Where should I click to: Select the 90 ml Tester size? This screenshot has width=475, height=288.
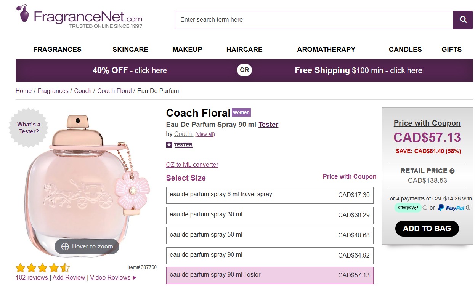tap(270, 275)
